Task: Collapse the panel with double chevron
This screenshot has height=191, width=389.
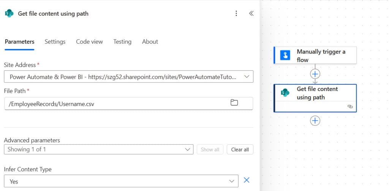Action: click(x=251, y=13)
